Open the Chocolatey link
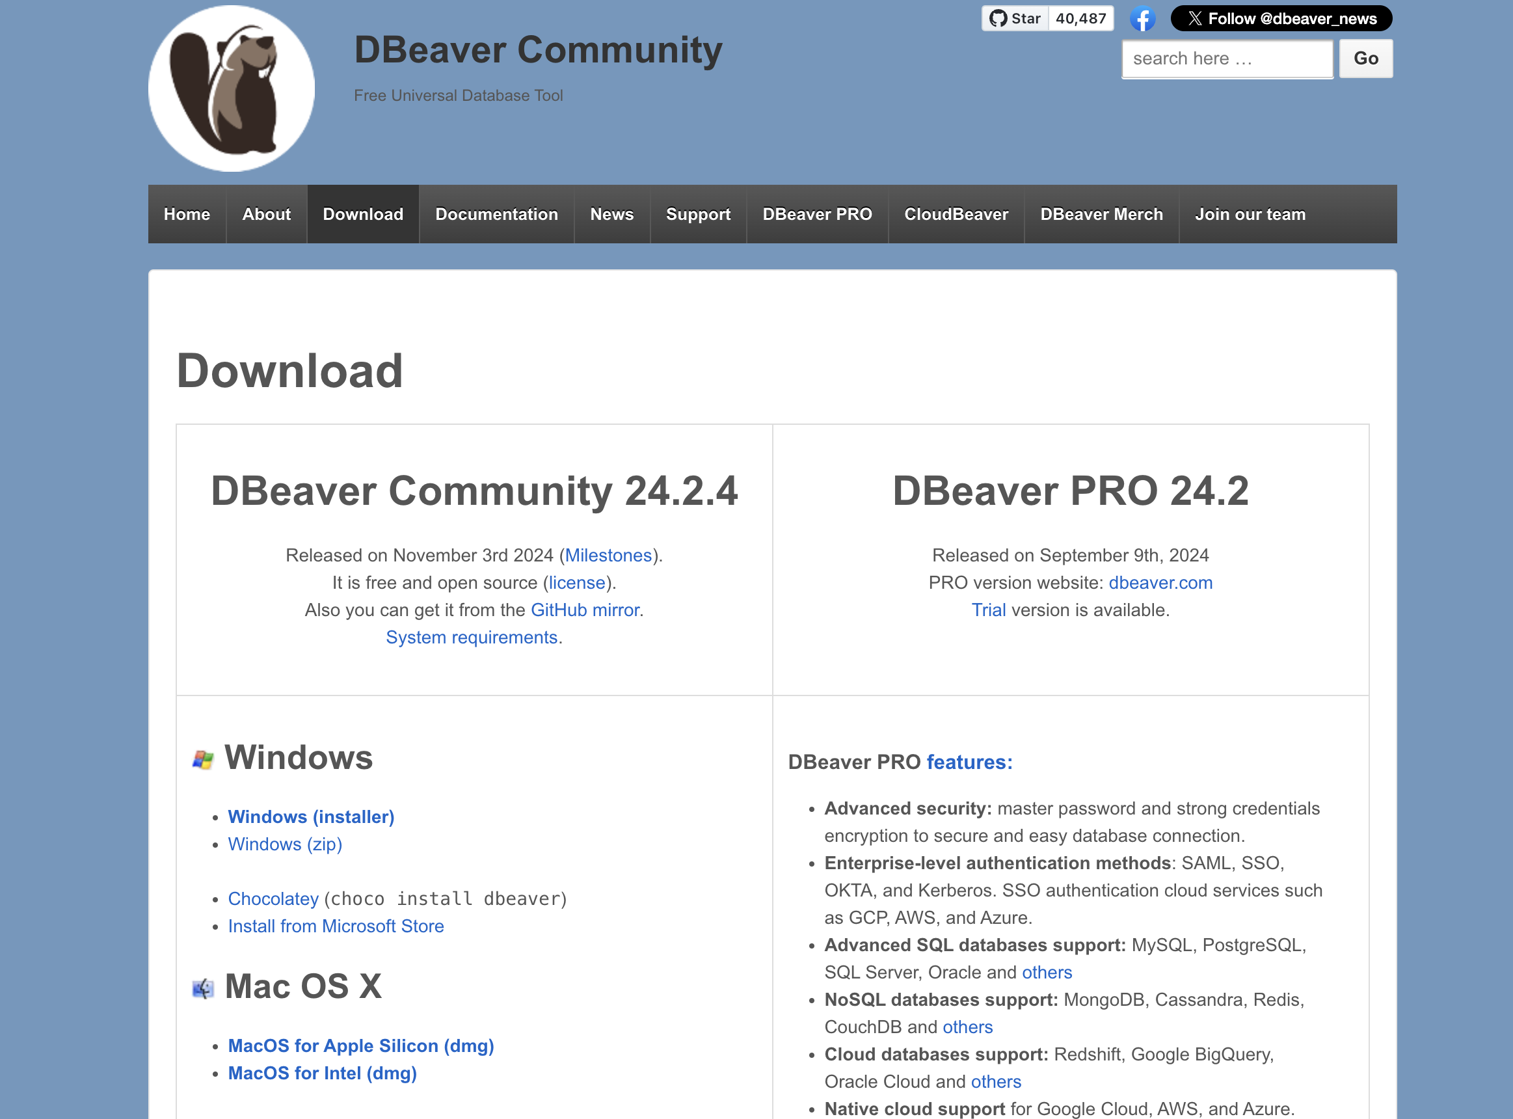Viewport: 1513px width, 1119px height. (x=273, y=899)
